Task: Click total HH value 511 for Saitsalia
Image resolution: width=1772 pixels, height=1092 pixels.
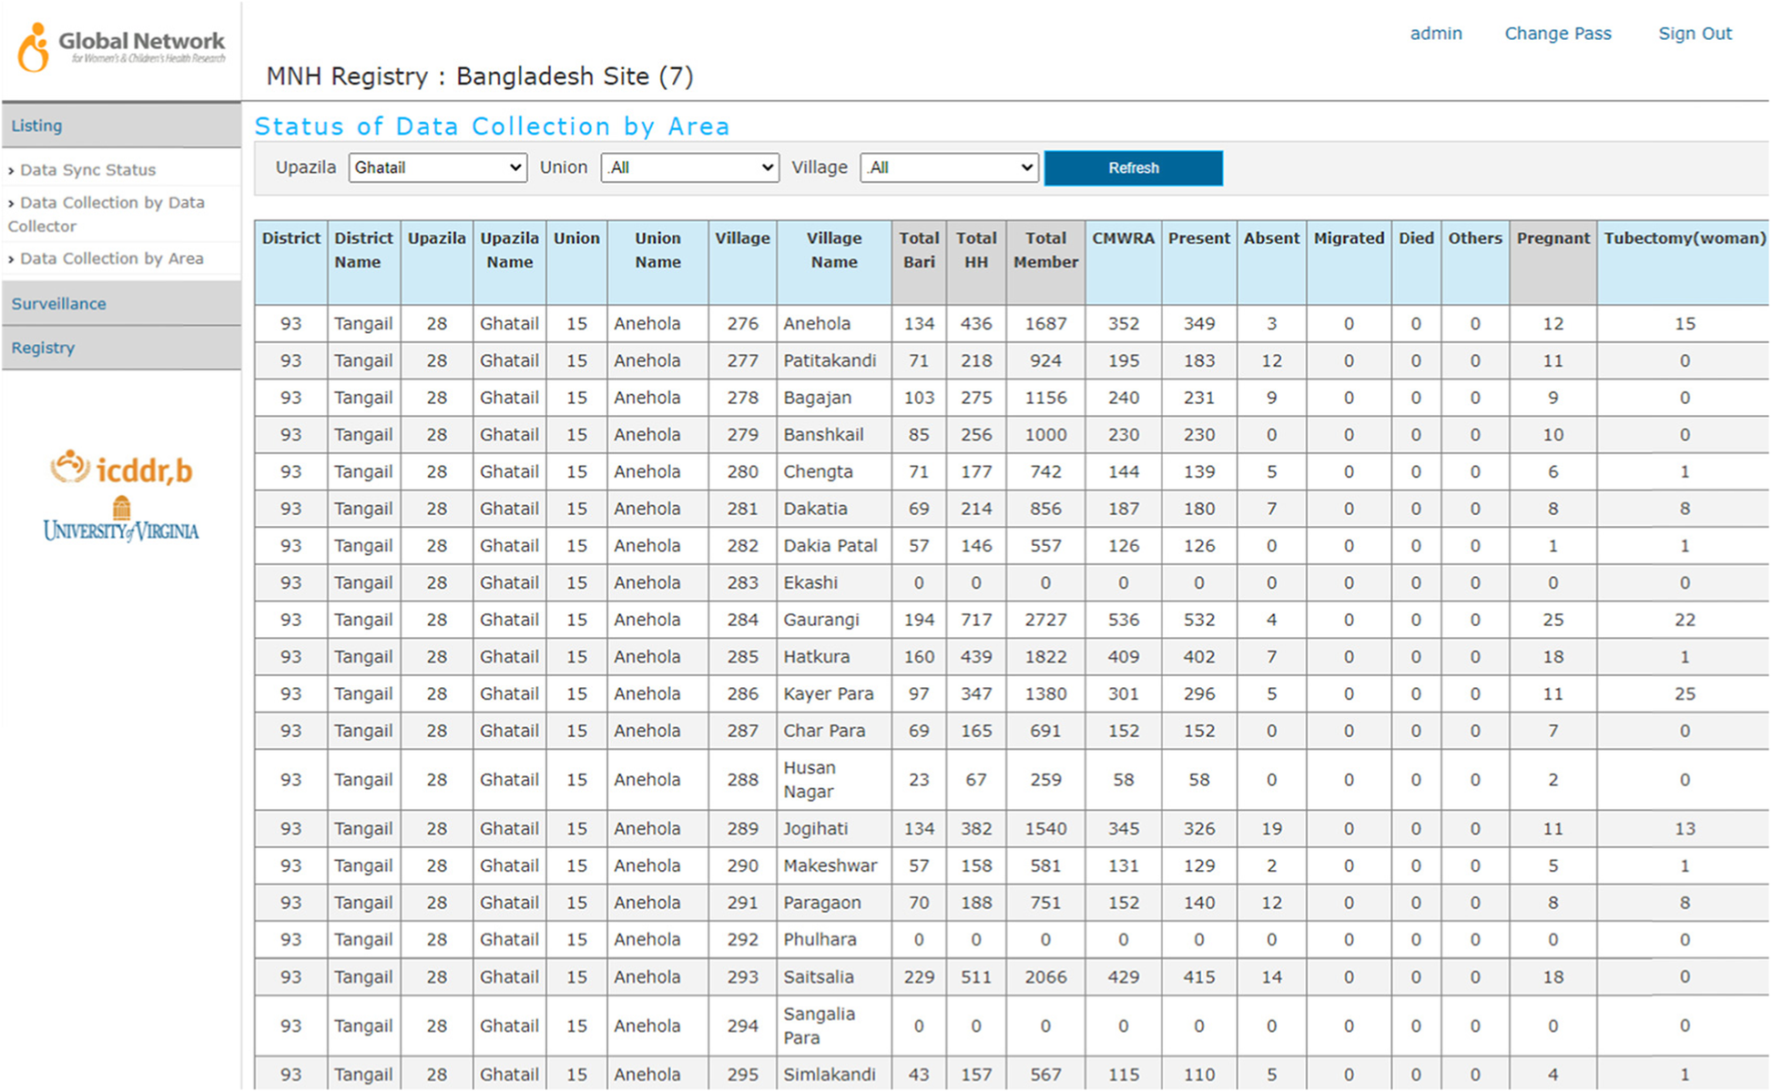Action: click(976, 977)
